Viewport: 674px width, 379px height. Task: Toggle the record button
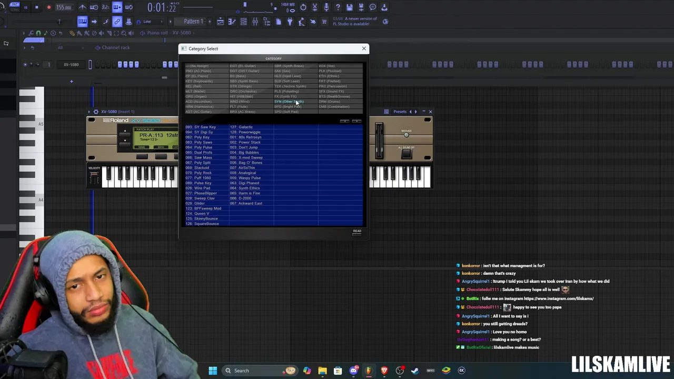pyautogui.click(x=48, y=7)
